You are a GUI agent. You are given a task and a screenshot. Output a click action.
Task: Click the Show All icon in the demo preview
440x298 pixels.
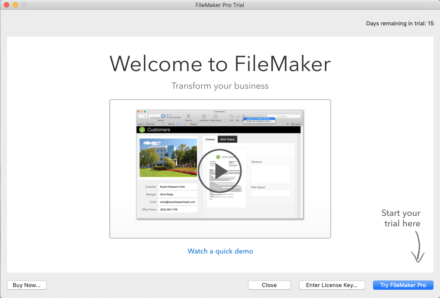[188, 117]
